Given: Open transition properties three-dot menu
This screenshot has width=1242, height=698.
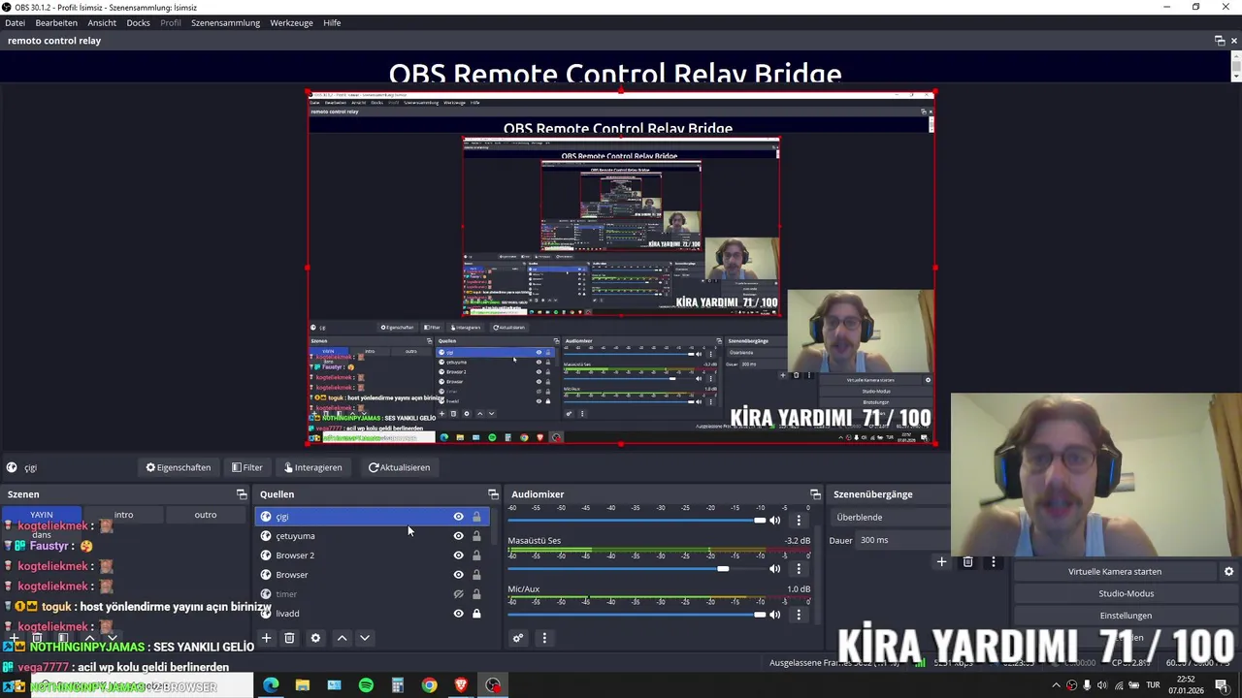Looking at the screenshot, I should click(x=993, y=562).
